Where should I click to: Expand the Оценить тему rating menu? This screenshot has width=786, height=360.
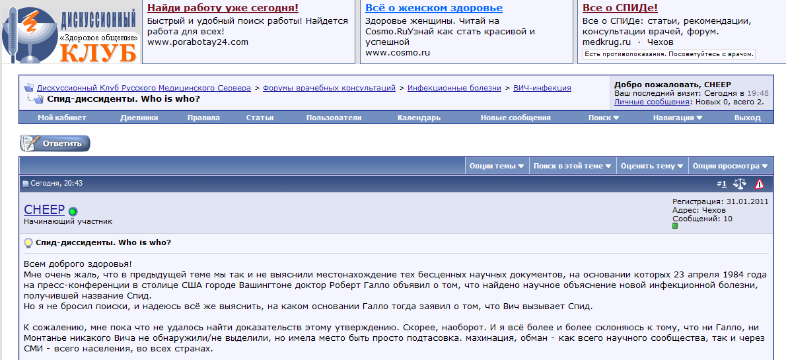(651, 166)
